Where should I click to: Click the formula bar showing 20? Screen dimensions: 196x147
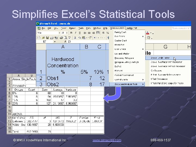tap(87, 42)
